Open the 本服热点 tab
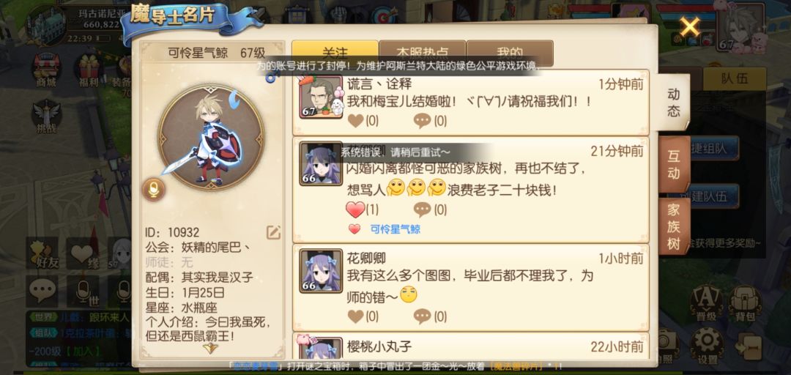The height and width of the screenshot is (375, 791). 423,53
